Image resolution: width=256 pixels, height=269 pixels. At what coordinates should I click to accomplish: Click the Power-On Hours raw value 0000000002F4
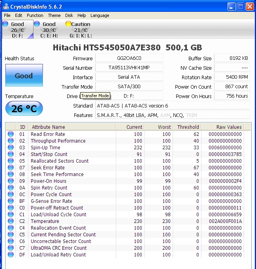click(225, 181)
